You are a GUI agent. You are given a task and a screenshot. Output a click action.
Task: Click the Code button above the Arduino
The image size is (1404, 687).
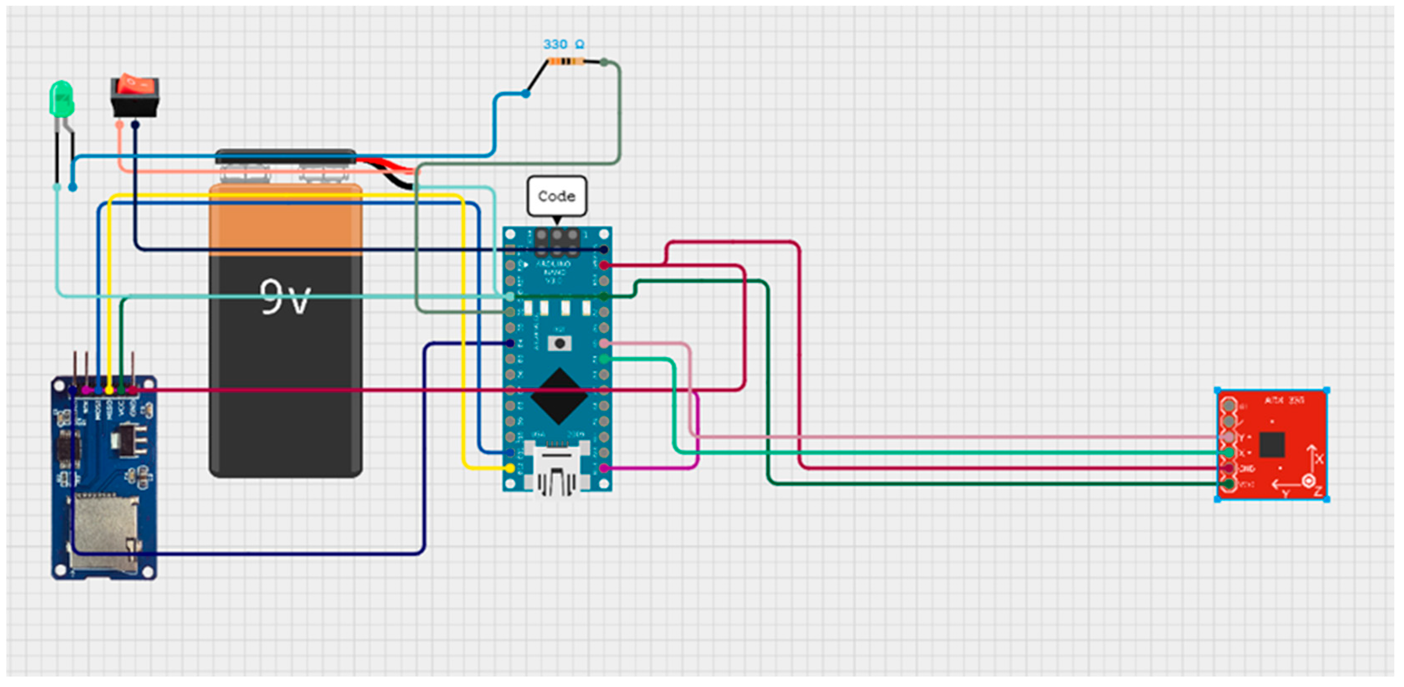pos(557,196)
